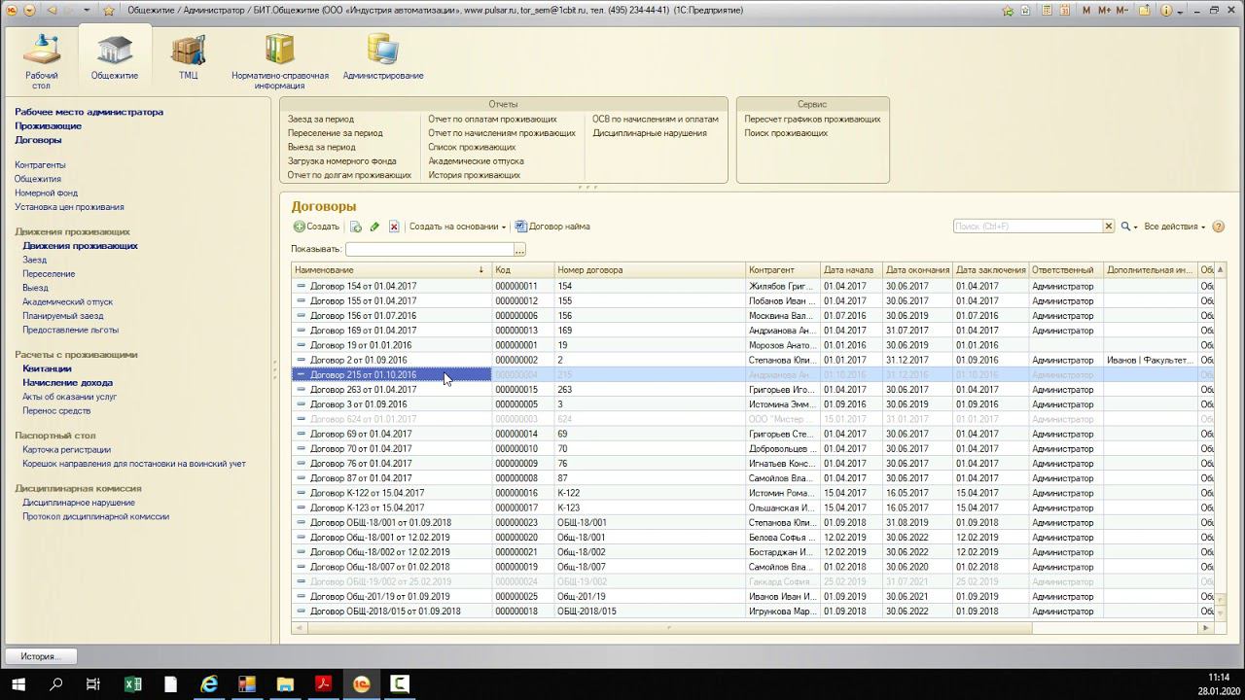The image size is (1245, 700).
Task: Navigate back with the left arrow
Action: point(52,10)
